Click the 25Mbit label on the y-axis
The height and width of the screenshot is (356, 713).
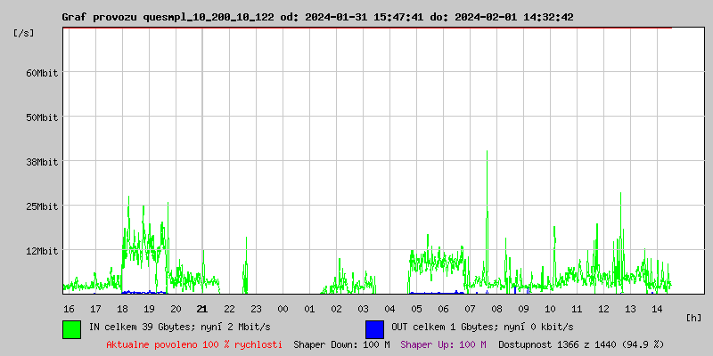[42, 206]
